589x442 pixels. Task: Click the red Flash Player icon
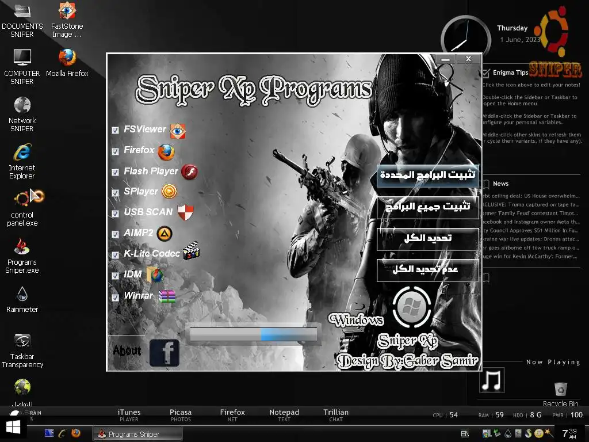click(189, 172)
